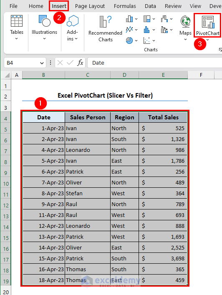
Task: Select the Date header cell
Action: click(x=44, y=117)
